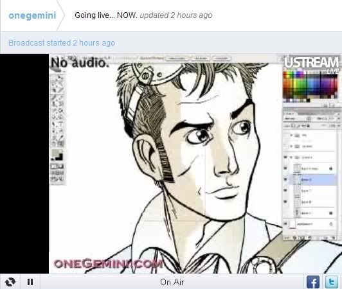The width and height of the screenshot is (342, 289).
Task: Share the broadcast on Facebook
Action: (313, 282)
